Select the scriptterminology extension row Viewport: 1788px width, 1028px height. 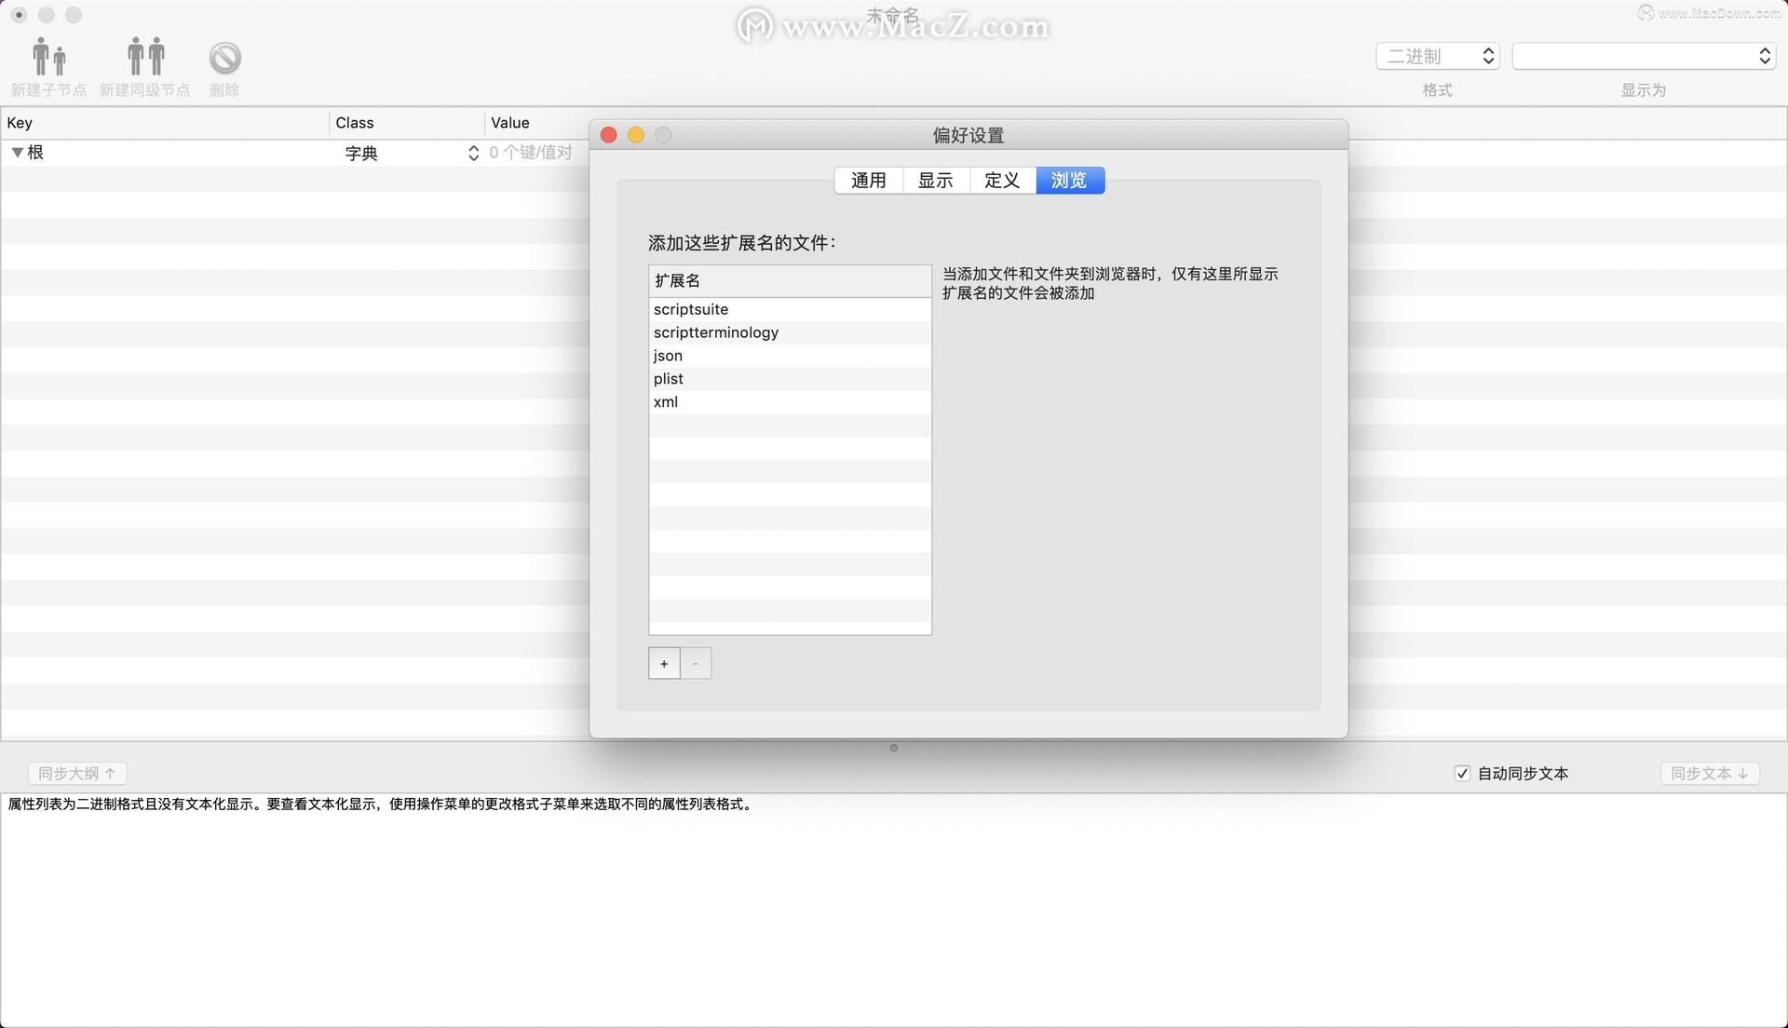(x=790, y=332)
